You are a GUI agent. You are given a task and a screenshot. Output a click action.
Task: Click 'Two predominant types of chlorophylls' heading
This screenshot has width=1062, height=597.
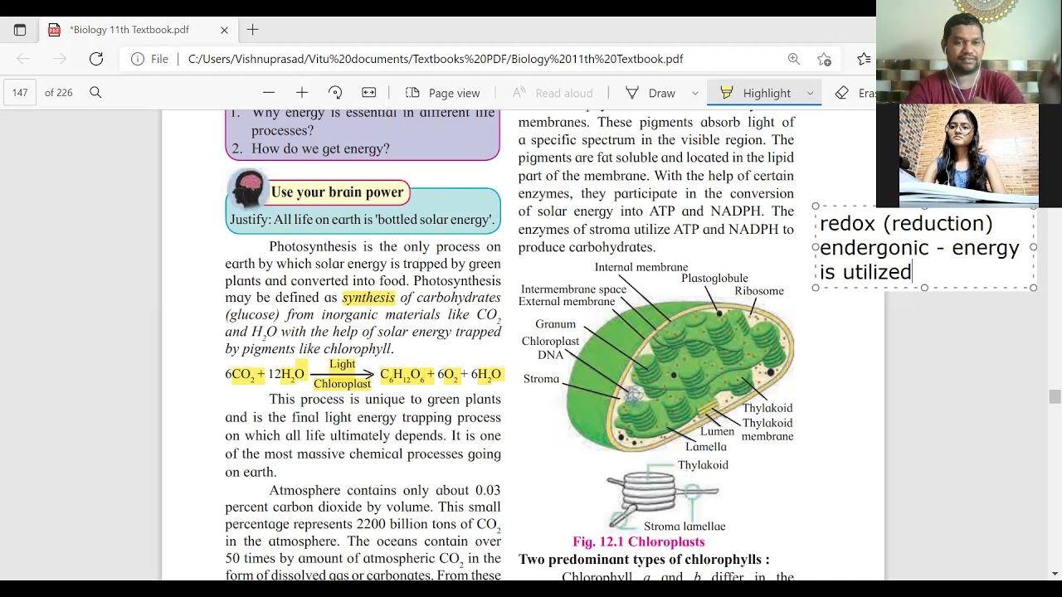point(644,560)
